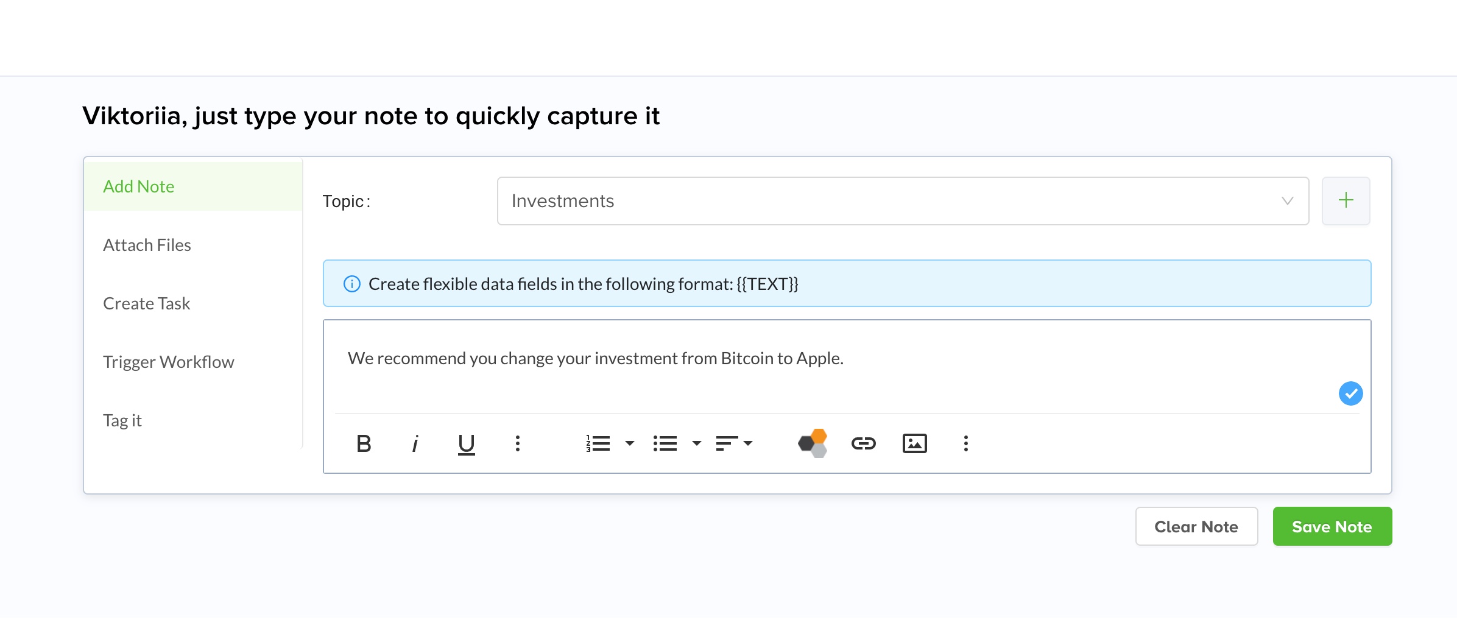This screenshot has width=1457, height=631.
Task: Show more text formatting options
Action: 517,443
